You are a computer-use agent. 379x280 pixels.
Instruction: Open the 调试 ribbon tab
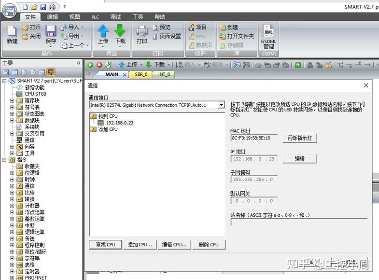[115, 17]
